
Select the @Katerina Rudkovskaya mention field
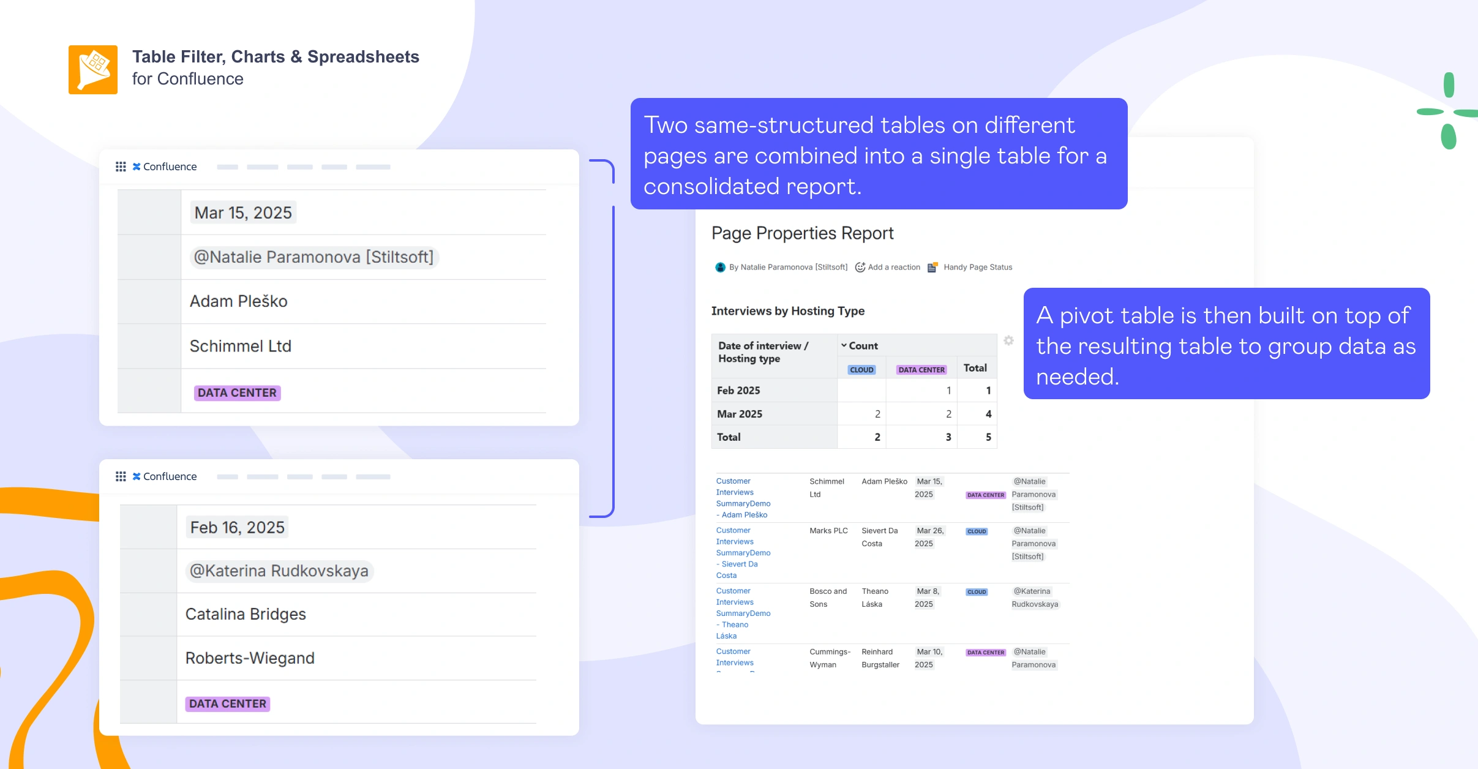pos(279,571)
